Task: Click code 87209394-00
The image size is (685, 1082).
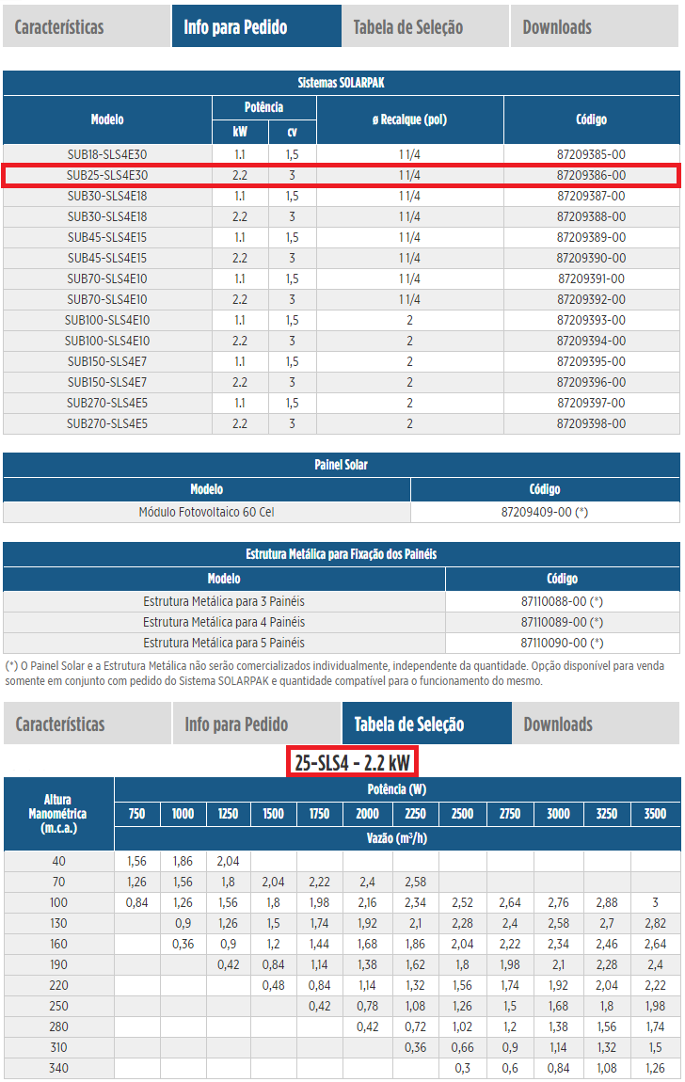Action: click(591, 341)
